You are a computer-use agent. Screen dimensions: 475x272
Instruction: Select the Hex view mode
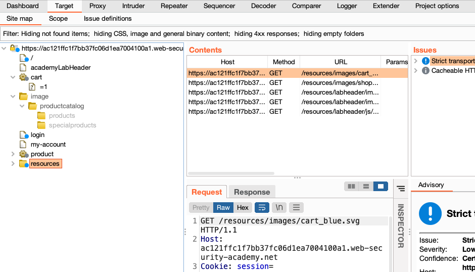(243, 207)
